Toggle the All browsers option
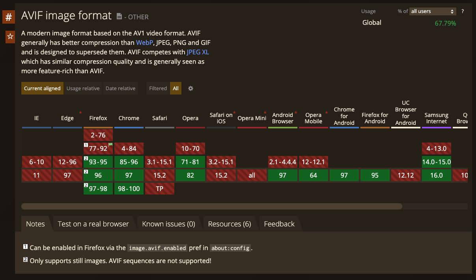The height and width of the screenshot is (280, 476). (x=175, y=89)
